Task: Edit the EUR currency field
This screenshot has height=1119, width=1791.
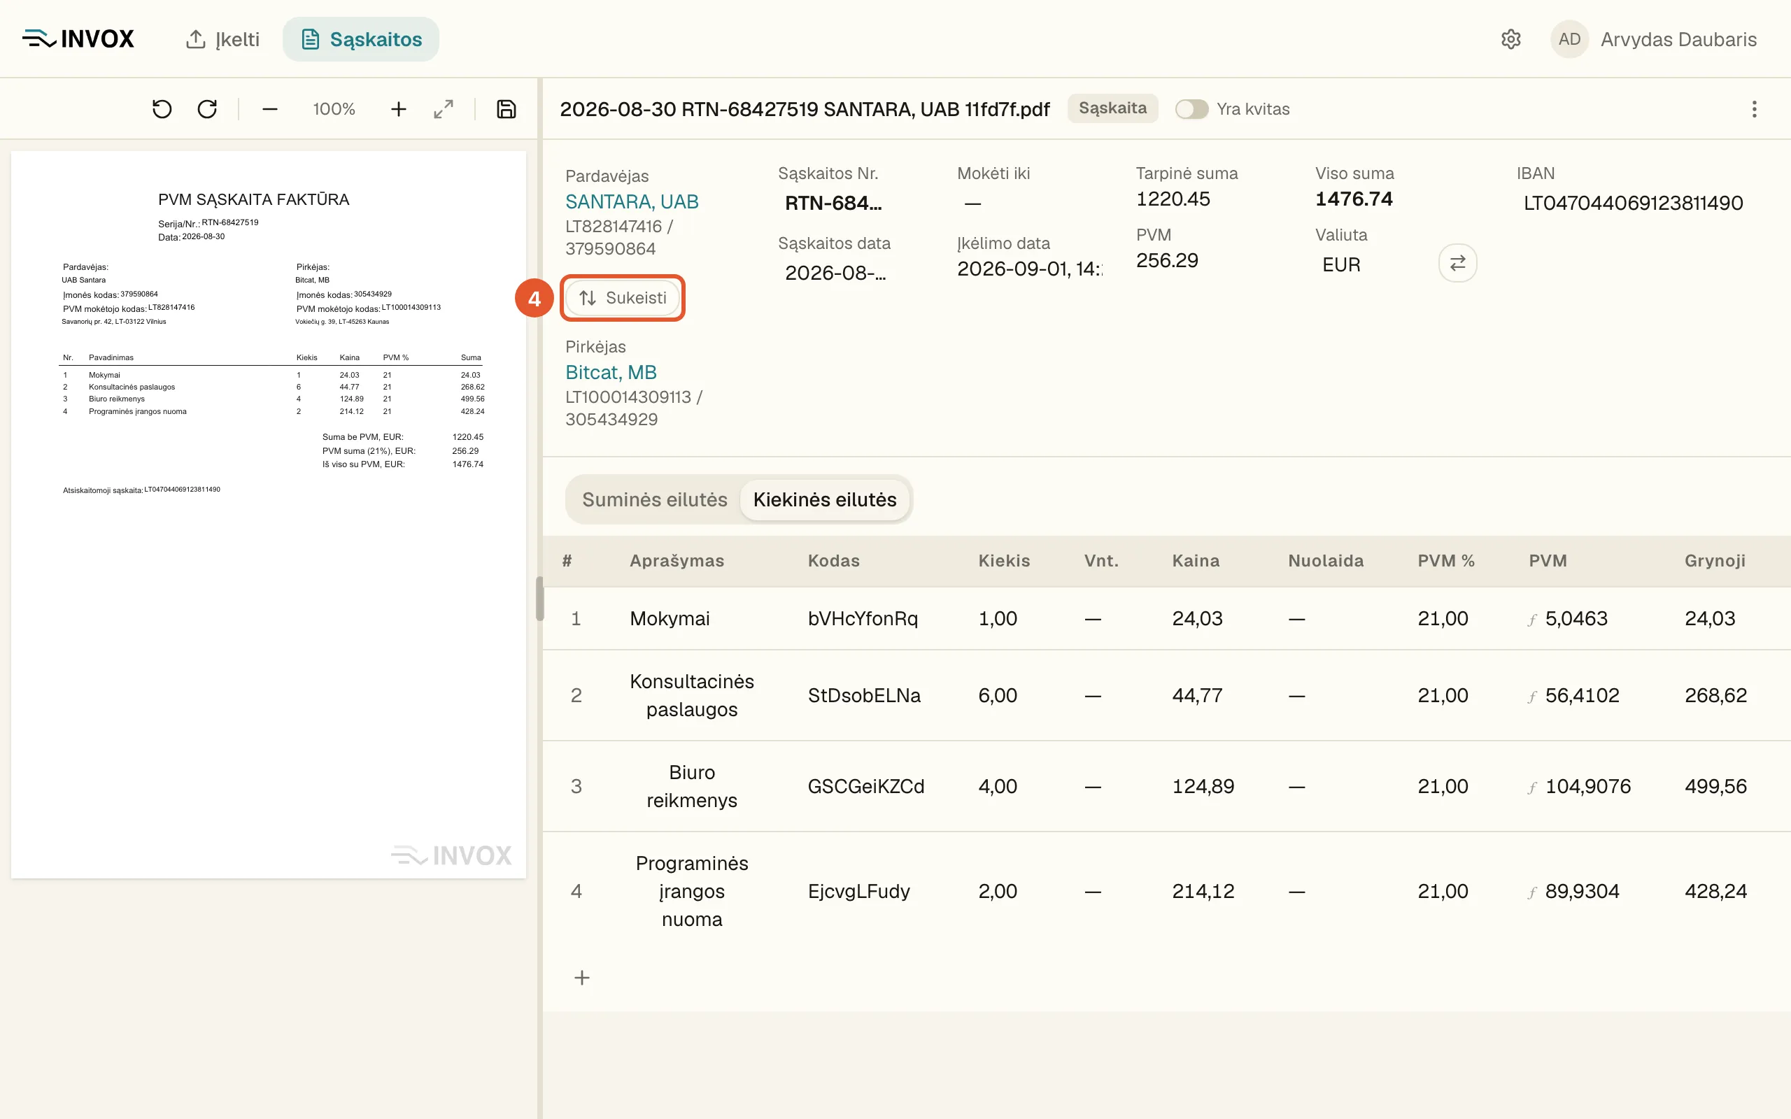Action: point(1341,265)
